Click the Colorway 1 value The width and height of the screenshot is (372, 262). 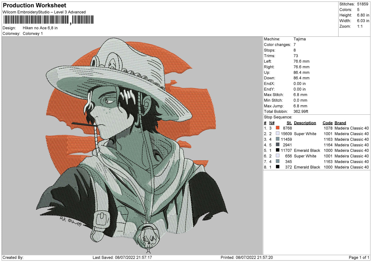coord(33,34)
